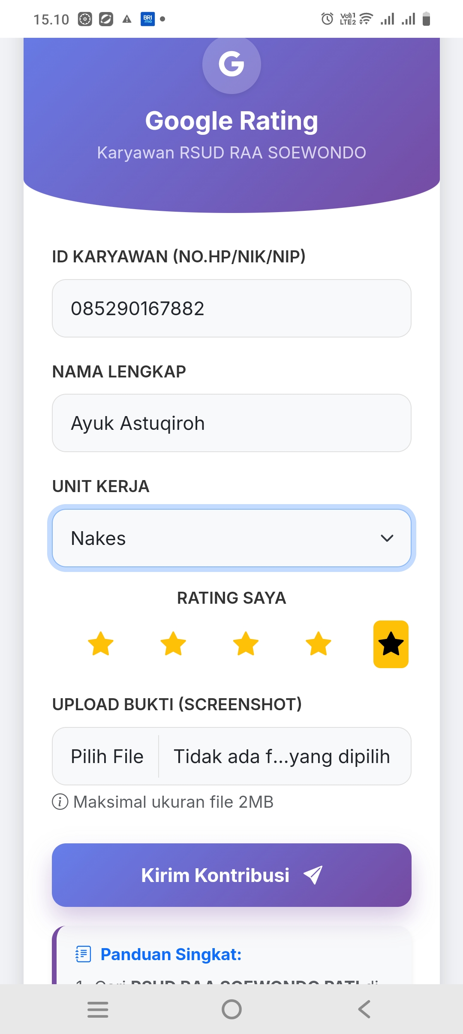Screen dimensions: 463x1034
Task: Tap the Google G logo icon
Action: pyautogui.click(x=231, y=64)
